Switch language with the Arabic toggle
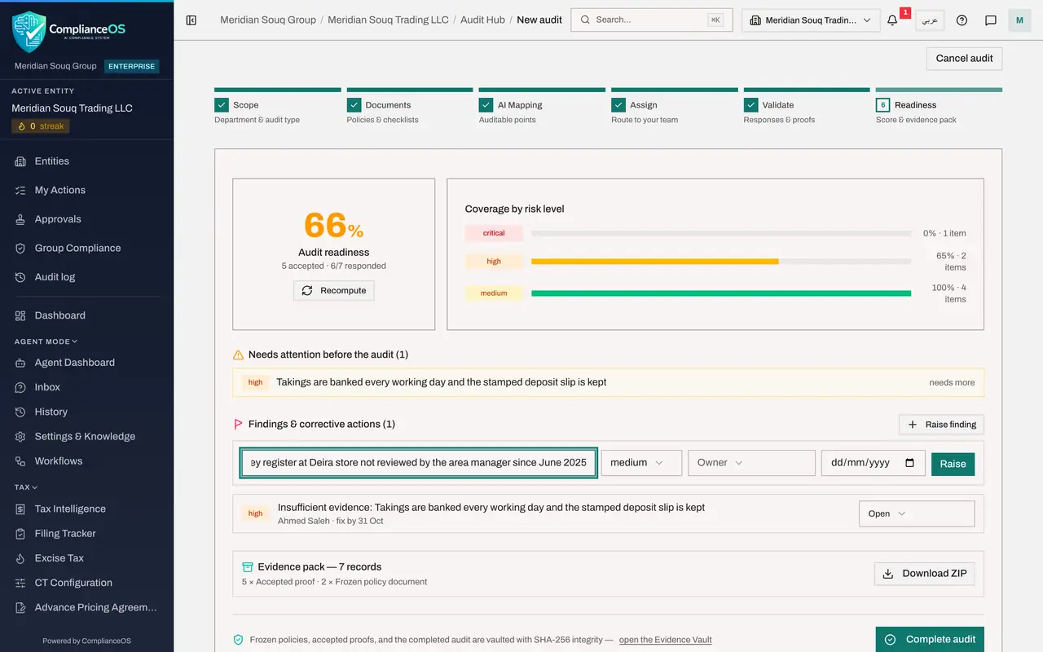Viewport: 1043px width, 652px height. pyautogui.click(x=930, y=20)
